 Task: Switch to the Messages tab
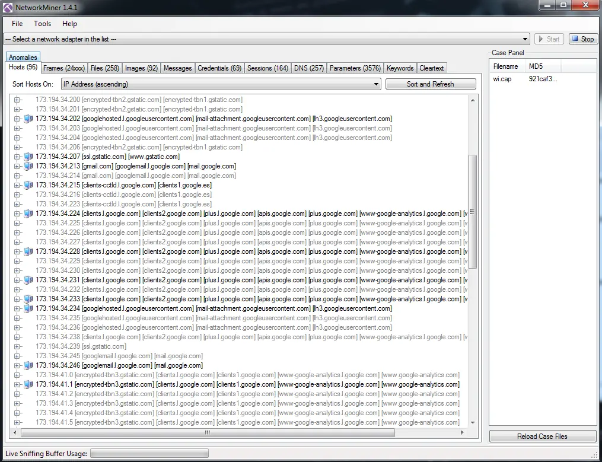click(x=178, y=68)
